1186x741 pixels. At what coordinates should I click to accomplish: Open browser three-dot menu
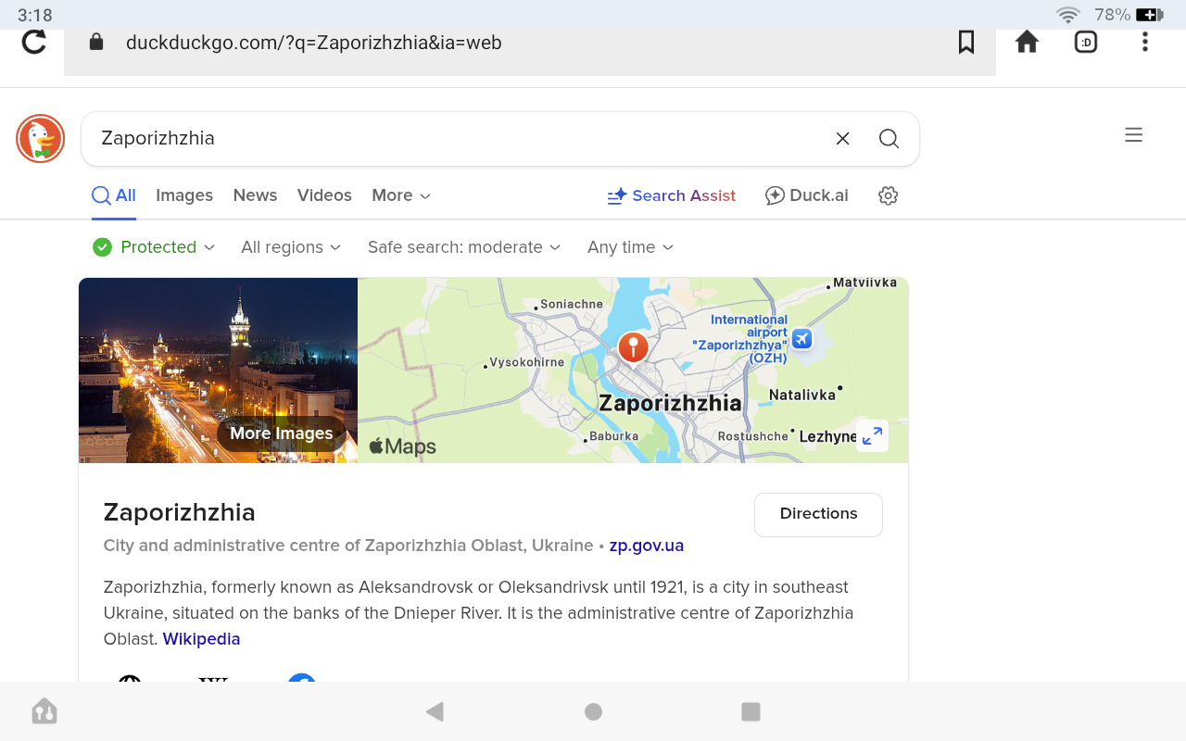coord(1145,43)
